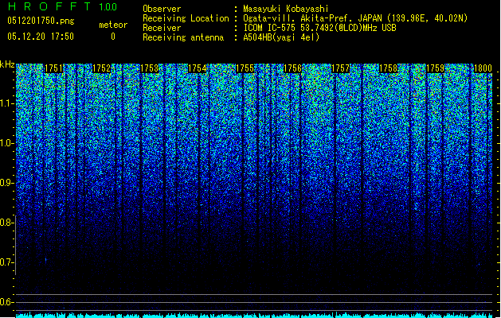Click the 1752 time marker
The image size is (501, 318).
(x=101, y=68)
